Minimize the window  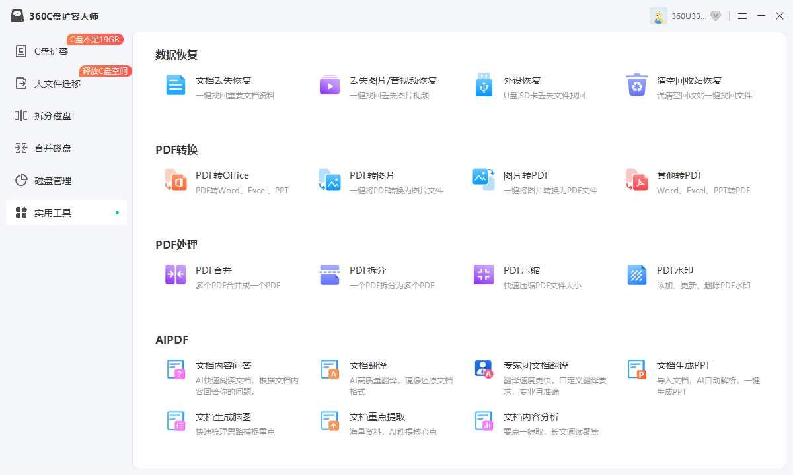(x=761, y=16)
